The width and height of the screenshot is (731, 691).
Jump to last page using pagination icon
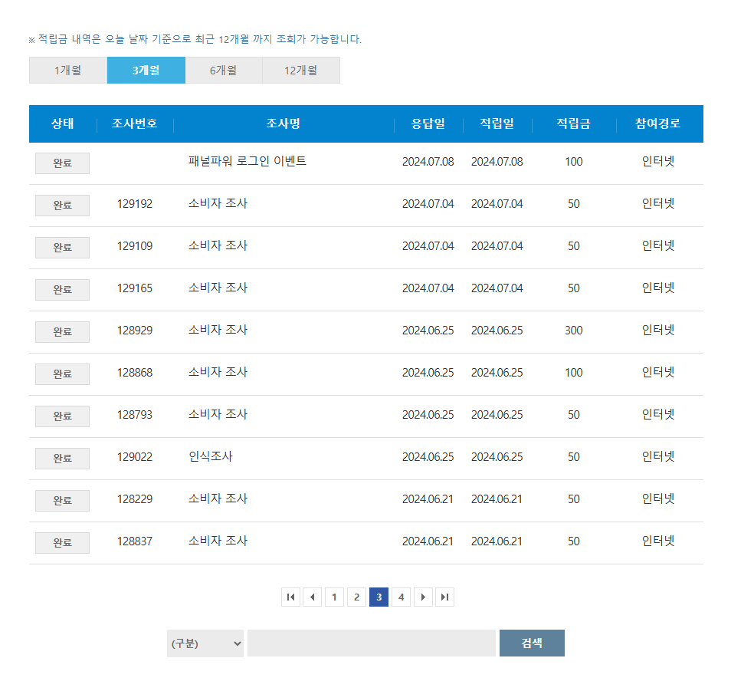point(444,597)
